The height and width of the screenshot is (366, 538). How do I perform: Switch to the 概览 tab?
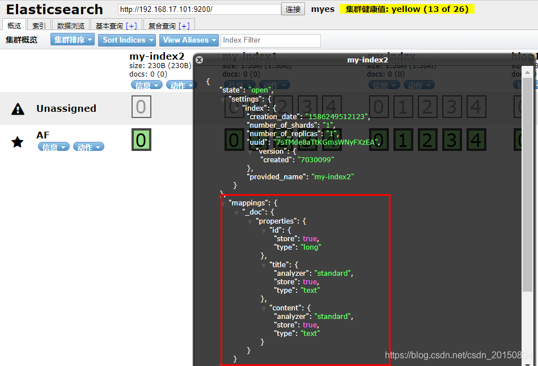14,26
